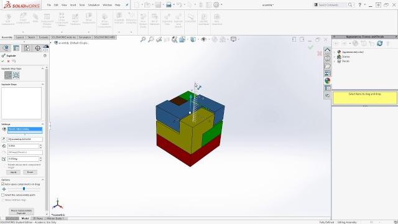Open the Custom Properties task pane tab
This screenshot has width=398, height=224.
[328, 88]
